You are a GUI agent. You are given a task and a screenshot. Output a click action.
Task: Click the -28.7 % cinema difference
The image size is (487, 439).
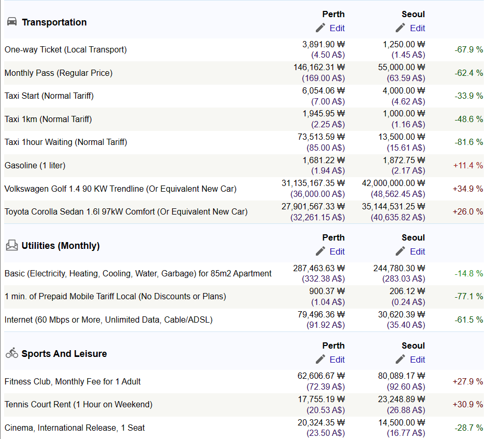tap(469, 428)
